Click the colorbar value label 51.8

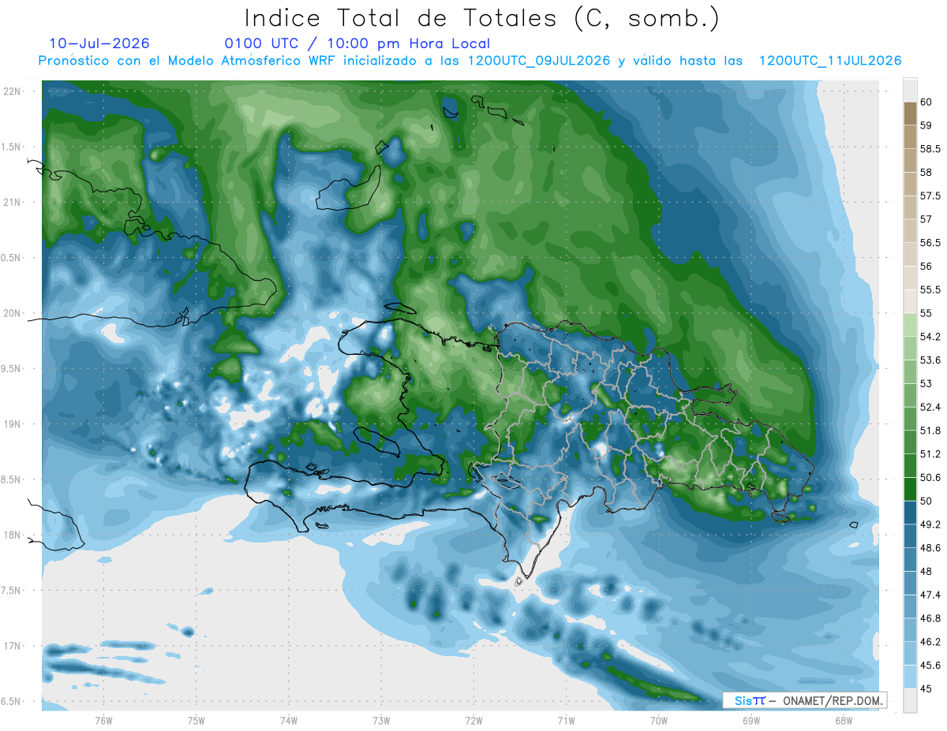(x=930, y=431)
